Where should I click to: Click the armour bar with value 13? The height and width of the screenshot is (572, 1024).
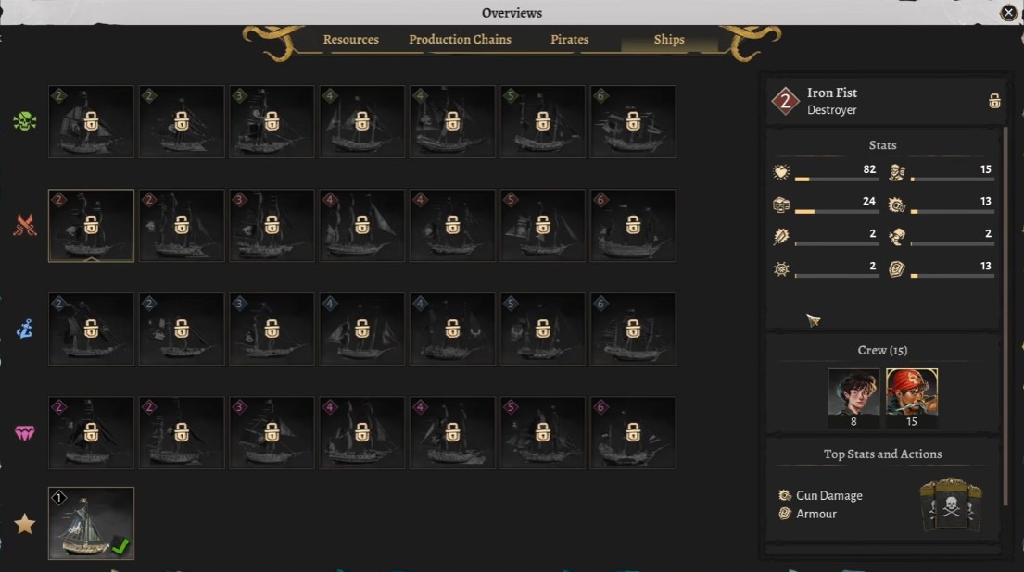tap(952, 276)
